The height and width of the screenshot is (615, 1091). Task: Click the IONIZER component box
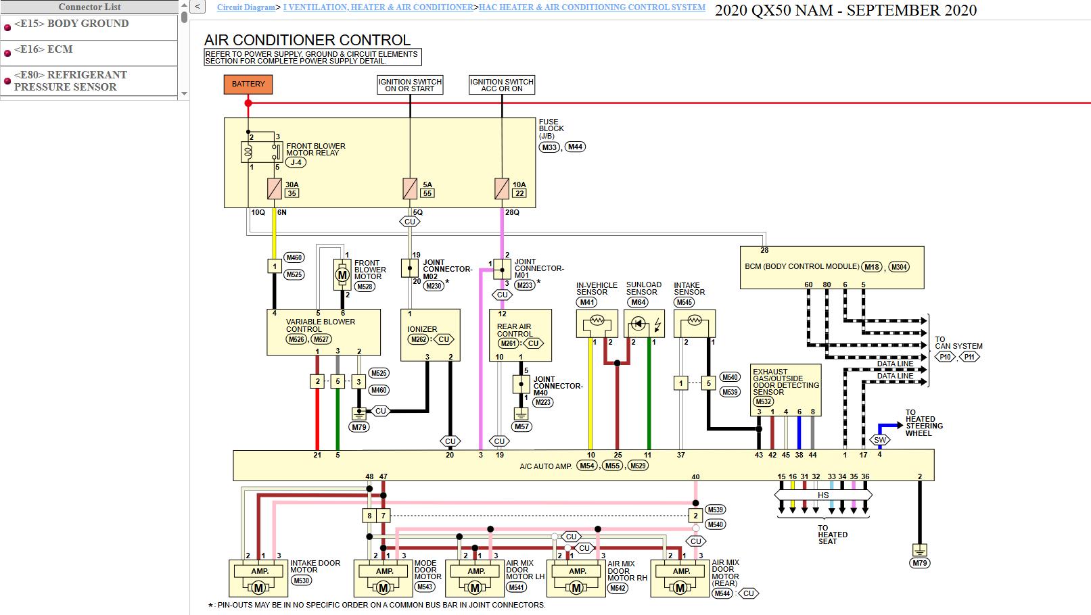click(430, 335)
